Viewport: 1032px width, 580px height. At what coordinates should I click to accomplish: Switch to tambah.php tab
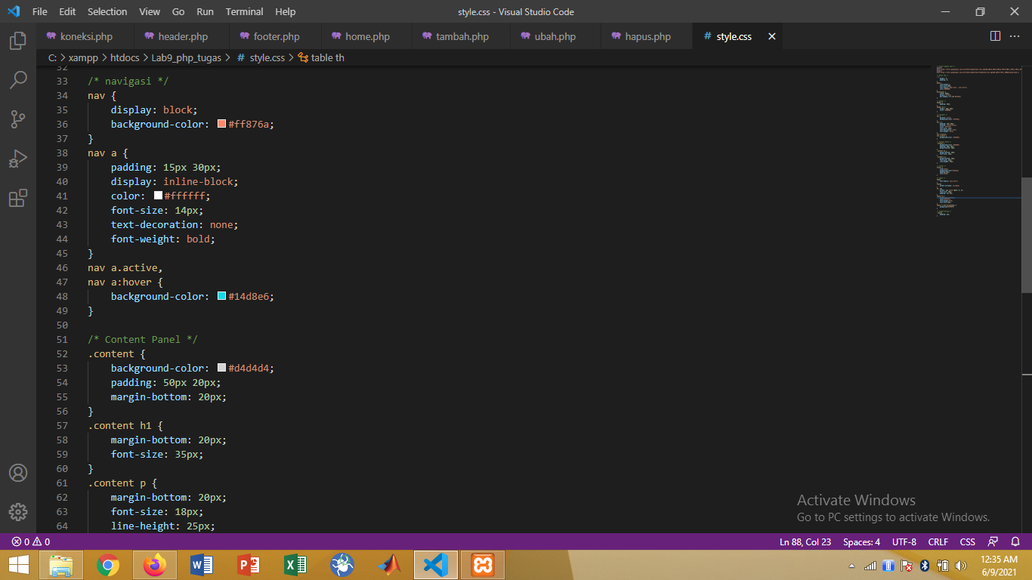pyautogui.click(x=461, y=36)
